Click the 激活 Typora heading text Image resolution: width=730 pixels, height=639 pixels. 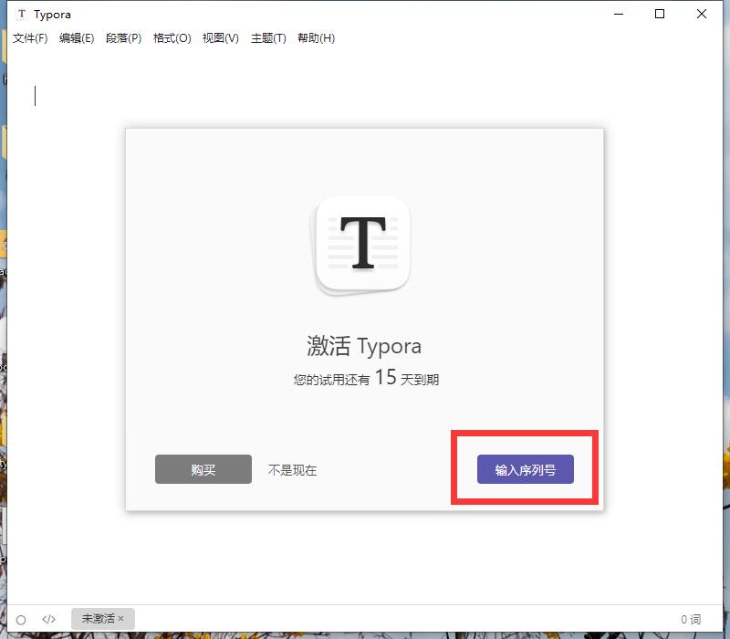[x=364, y=346]
